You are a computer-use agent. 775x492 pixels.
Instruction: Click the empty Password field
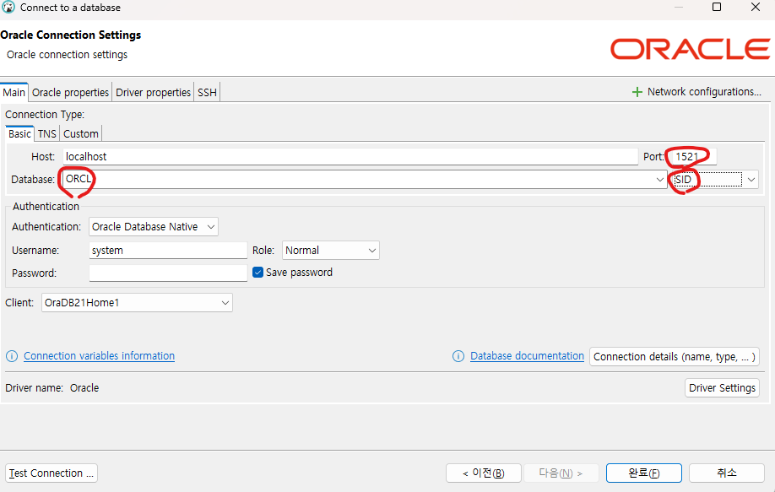tap(168, 273)
